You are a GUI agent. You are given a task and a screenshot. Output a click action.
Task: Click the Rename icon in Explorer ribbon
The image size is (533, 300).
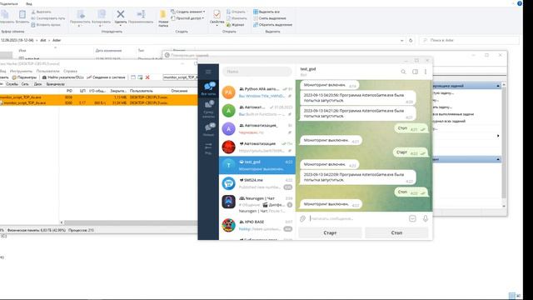coord(141,14)
